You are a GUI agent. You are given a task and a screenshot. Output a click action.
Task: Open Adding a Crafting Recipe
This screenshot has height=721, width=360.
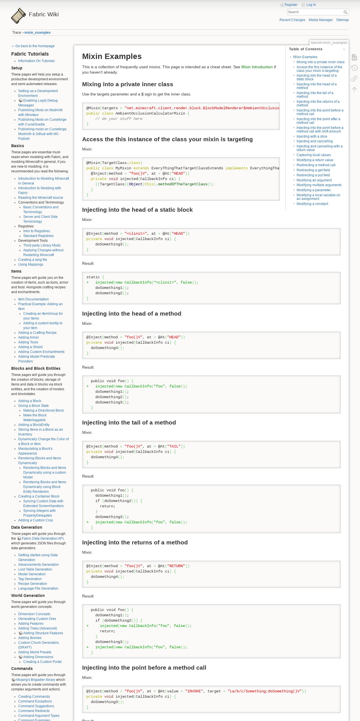tap(37, 333)
